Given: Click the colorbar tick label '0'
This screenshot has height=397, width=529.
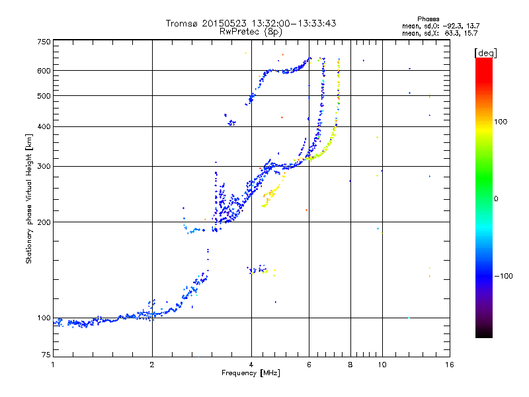Looking at the screenshot, I should click(496, 199).
